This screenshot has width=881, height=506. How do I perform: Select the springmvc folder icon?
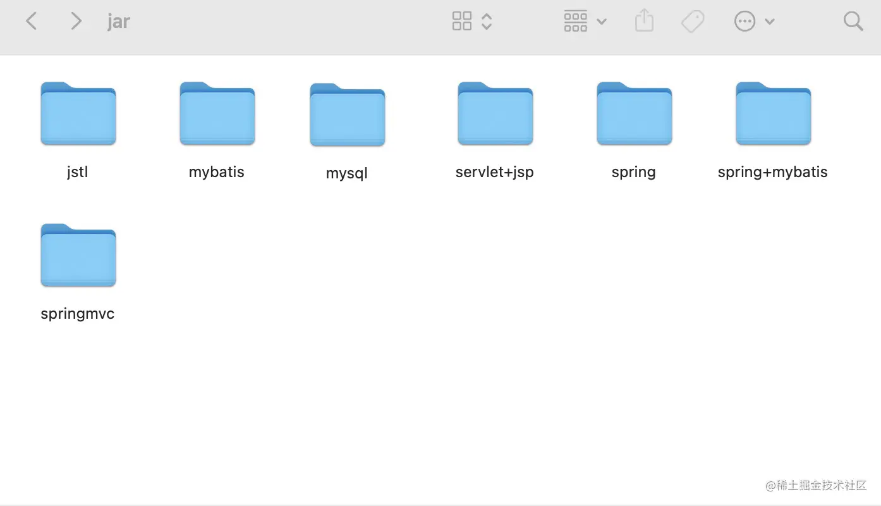click(78, 256)
